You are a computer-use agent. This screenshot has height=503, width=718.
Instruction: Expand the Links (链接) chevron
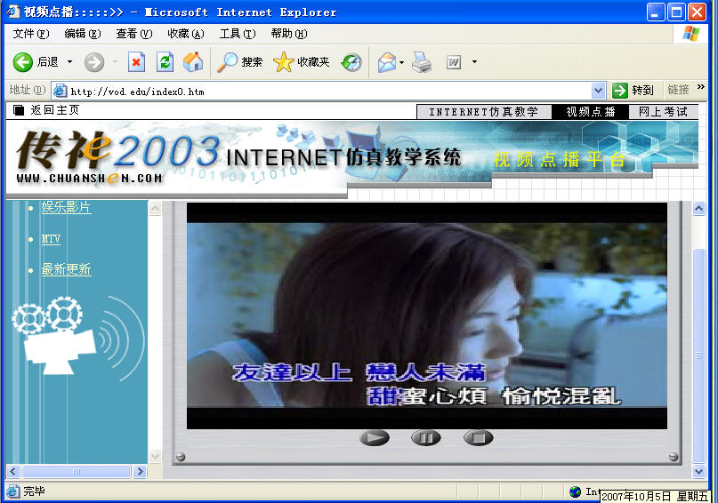(701, 88)
